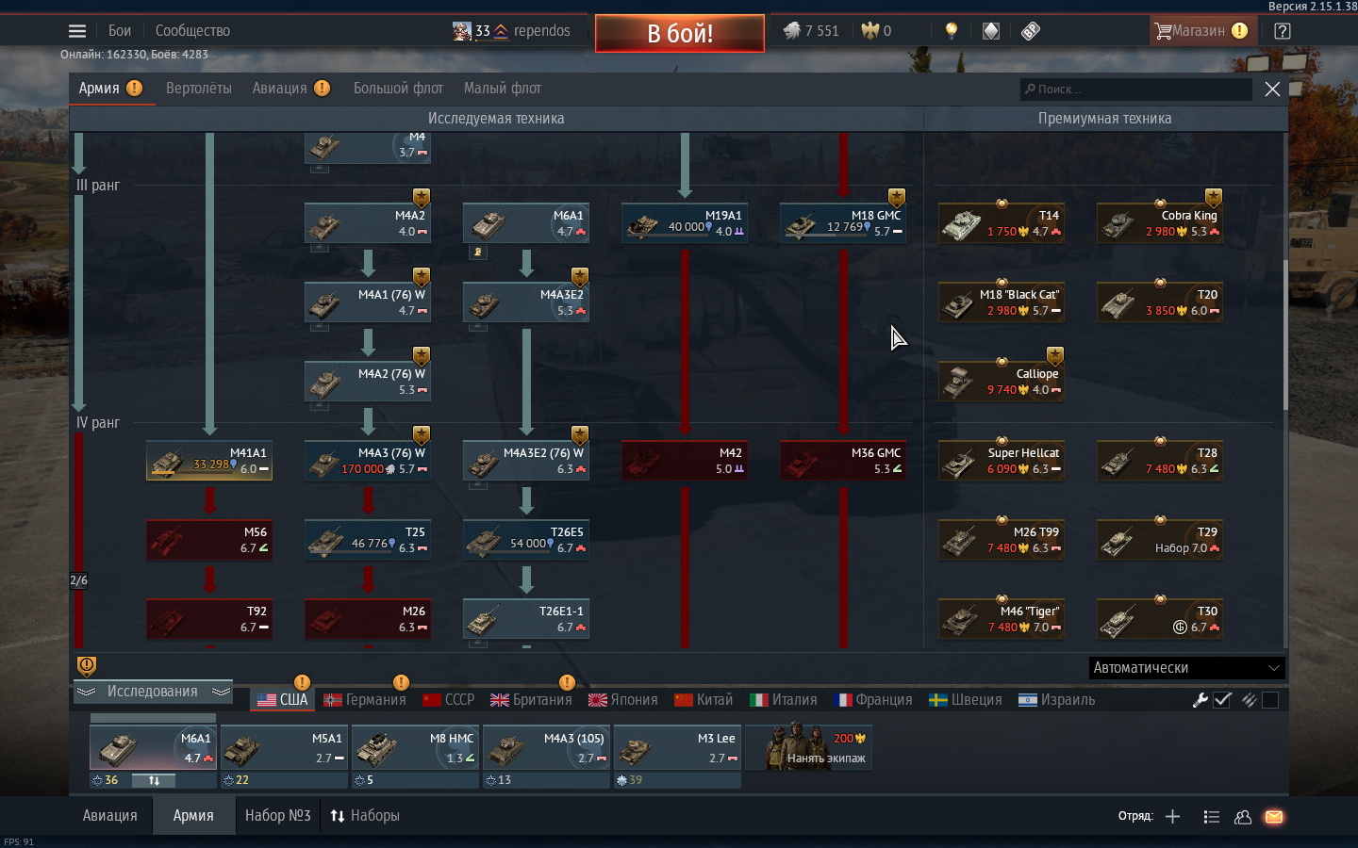The image size is (1358, 848).
Task: Select the Италия nation tab
Action: 784,700
